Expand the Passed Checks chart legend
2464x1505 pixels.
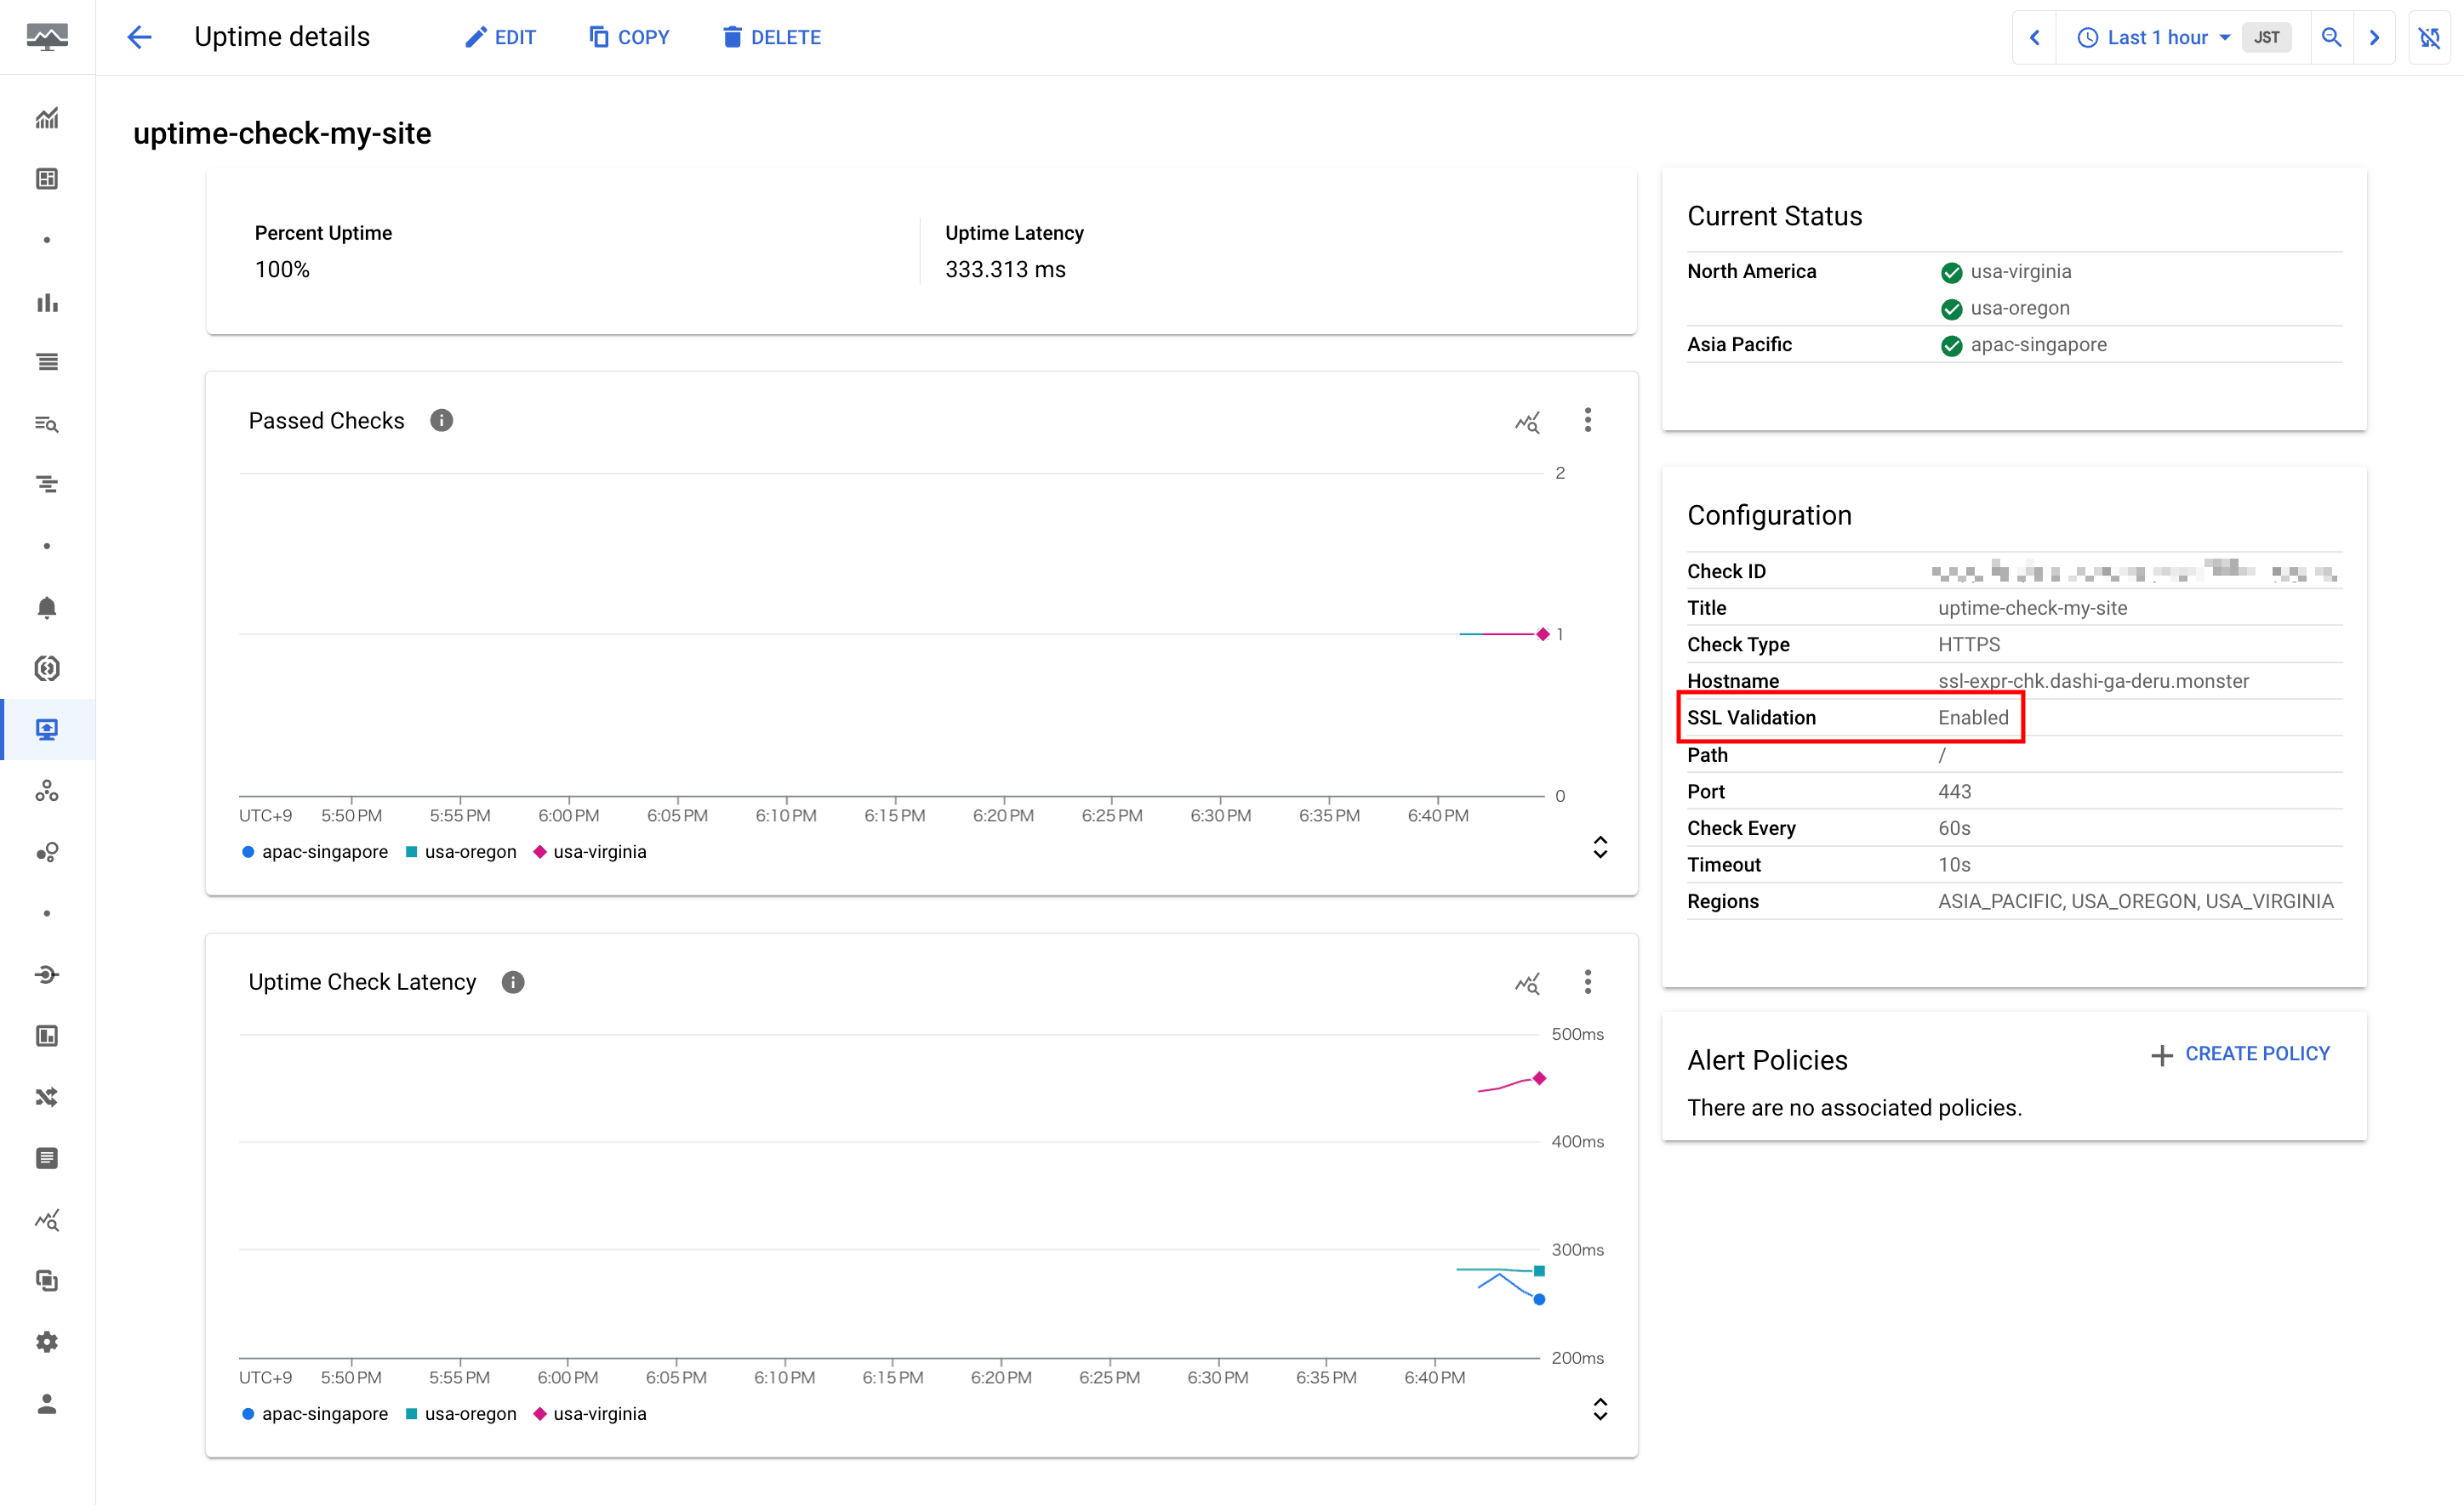click(x=1600, y=848)
